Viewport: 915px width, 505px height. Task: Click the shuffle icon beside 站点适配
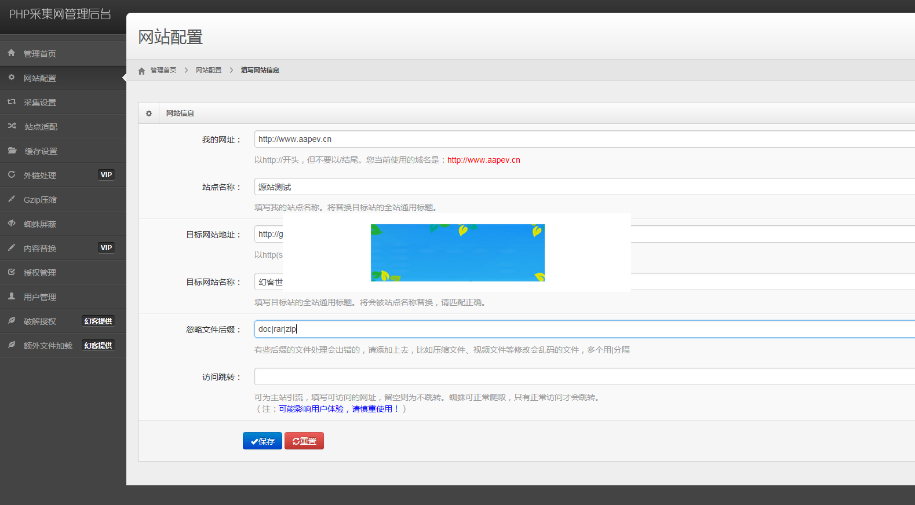(x=12, y=126)
